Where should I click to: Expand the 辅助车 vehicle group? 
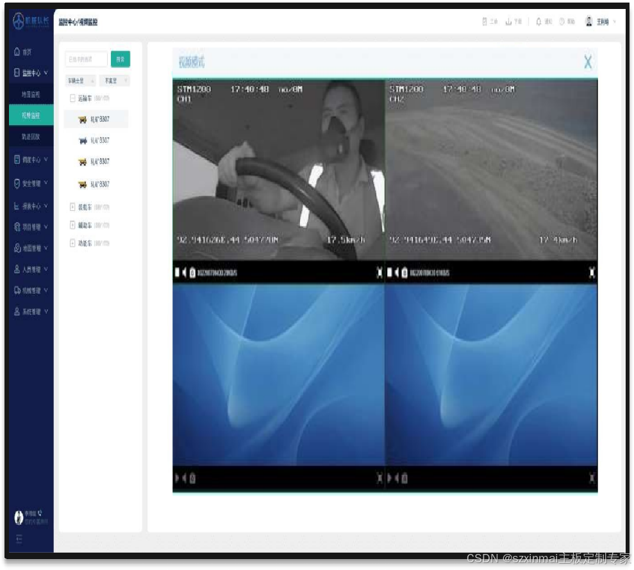[72, 225]
